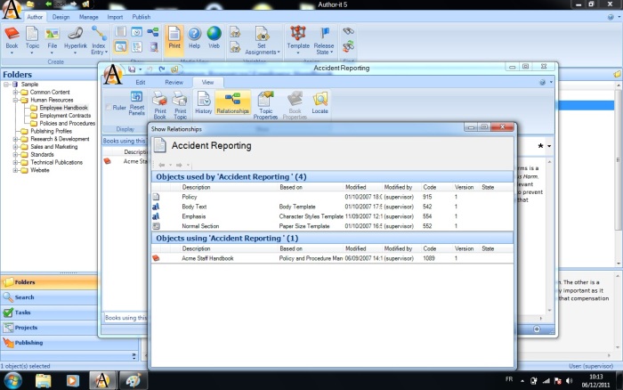Expand the Common Content folder
Image resolution: width=623 pixels, height=390 pixels.
tap(15, 93)
